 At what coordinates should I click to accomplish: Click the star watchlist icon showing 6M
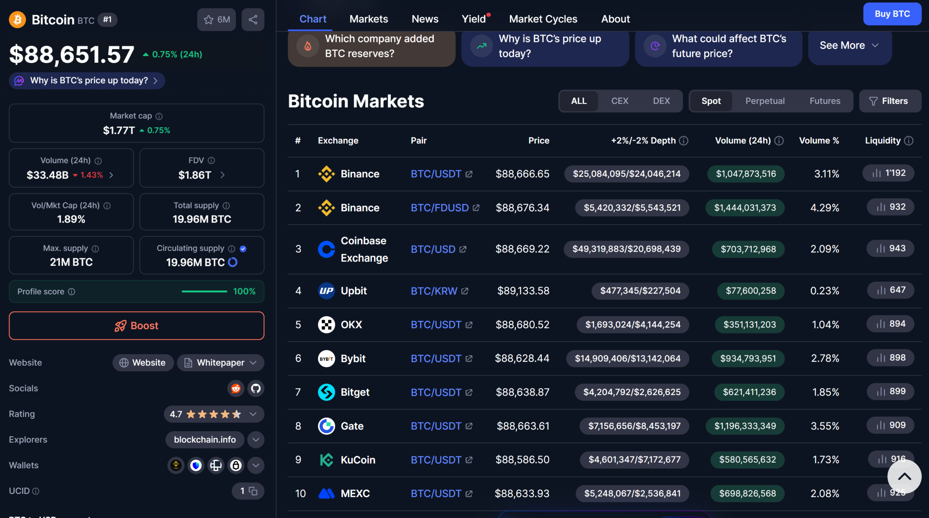pyautogui.click(x=216, y=20)
